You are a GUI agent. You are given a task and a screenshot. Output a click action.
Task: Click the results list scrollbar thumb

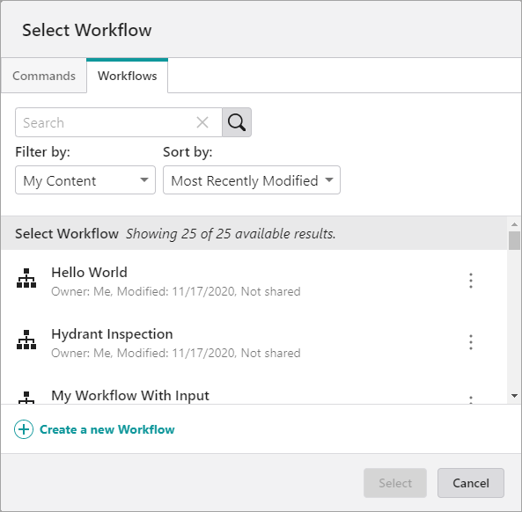[514, 240]
